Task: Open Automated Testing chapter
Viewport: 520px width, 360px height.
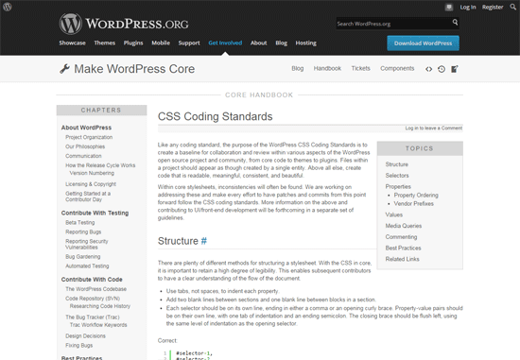Action: tap(87, 266)
